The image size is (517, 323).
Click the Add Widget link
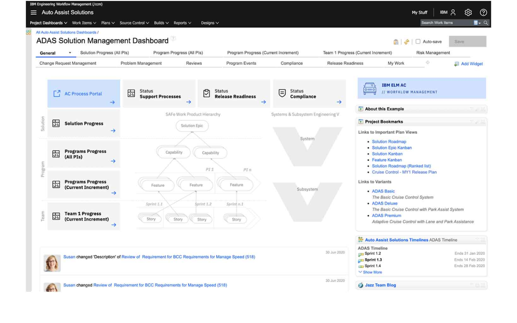[471, 64]
